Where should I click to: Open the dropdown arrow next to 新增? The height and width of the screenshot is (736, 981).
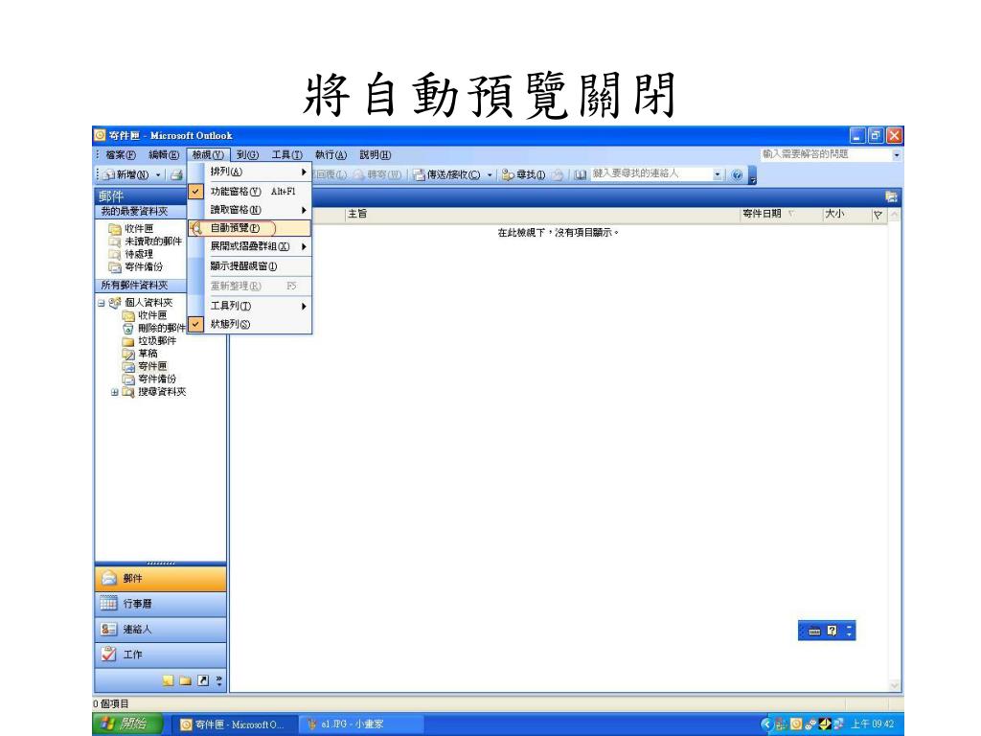[x=158, y=175]
